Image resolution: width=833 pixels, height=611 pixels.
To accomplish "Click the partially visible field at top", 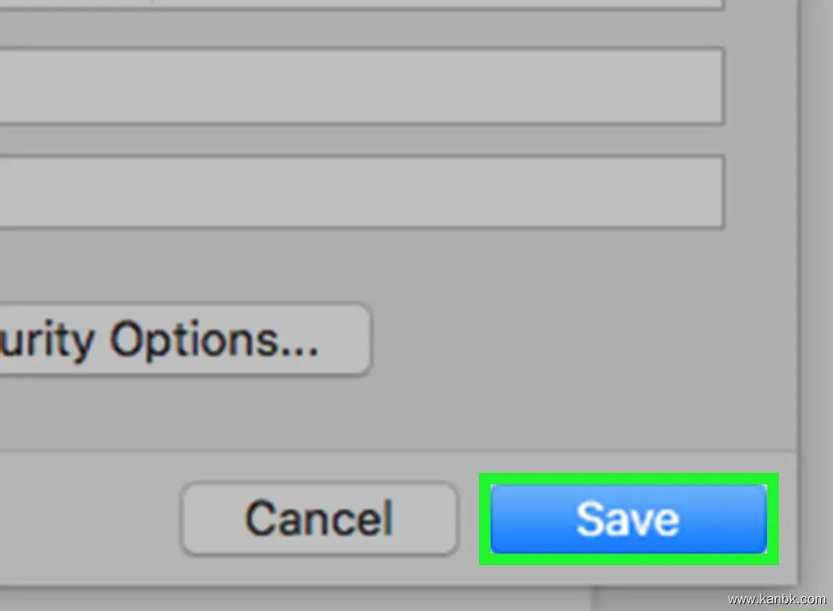I will point(361,3).
